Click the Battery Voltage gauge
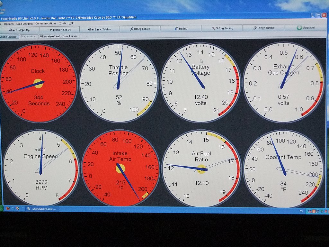Viewport: 329px width, 247px height. click(200, 83)
